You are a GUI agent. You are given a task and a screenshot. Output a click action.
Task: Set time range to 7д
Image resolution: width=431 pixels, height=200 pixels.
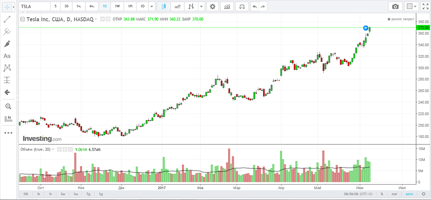tap(88, 194)
